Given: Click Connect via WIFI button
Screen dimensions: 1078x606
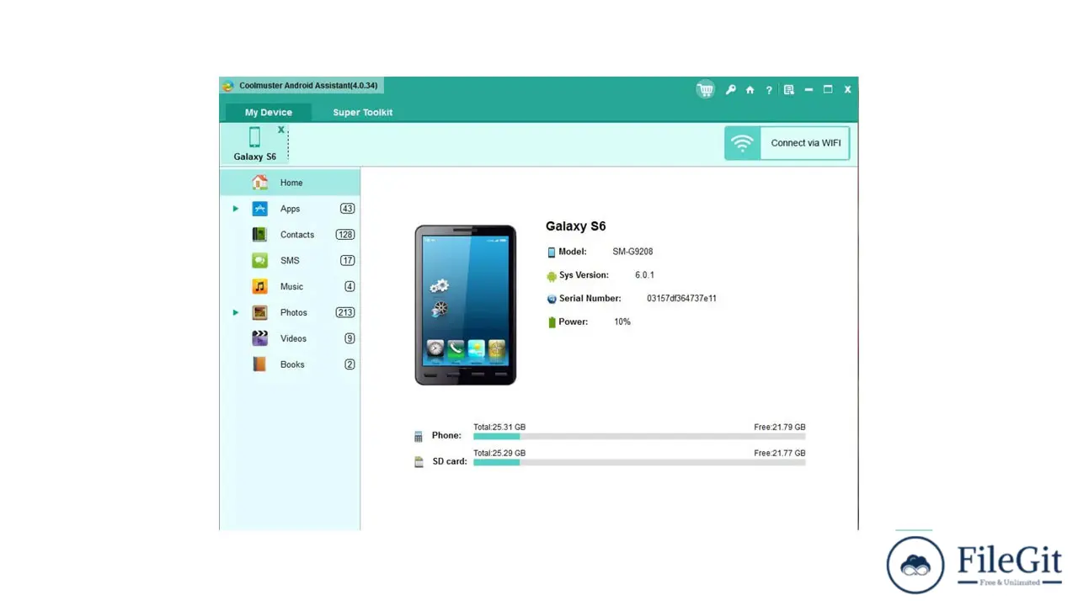Looking at the screenshot, I should pos(787,143).
